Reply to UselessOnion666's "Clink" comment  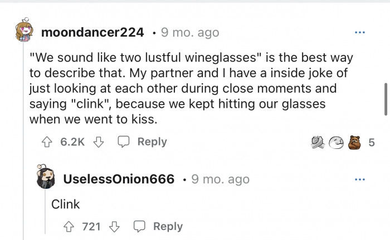tap(158, 226)
